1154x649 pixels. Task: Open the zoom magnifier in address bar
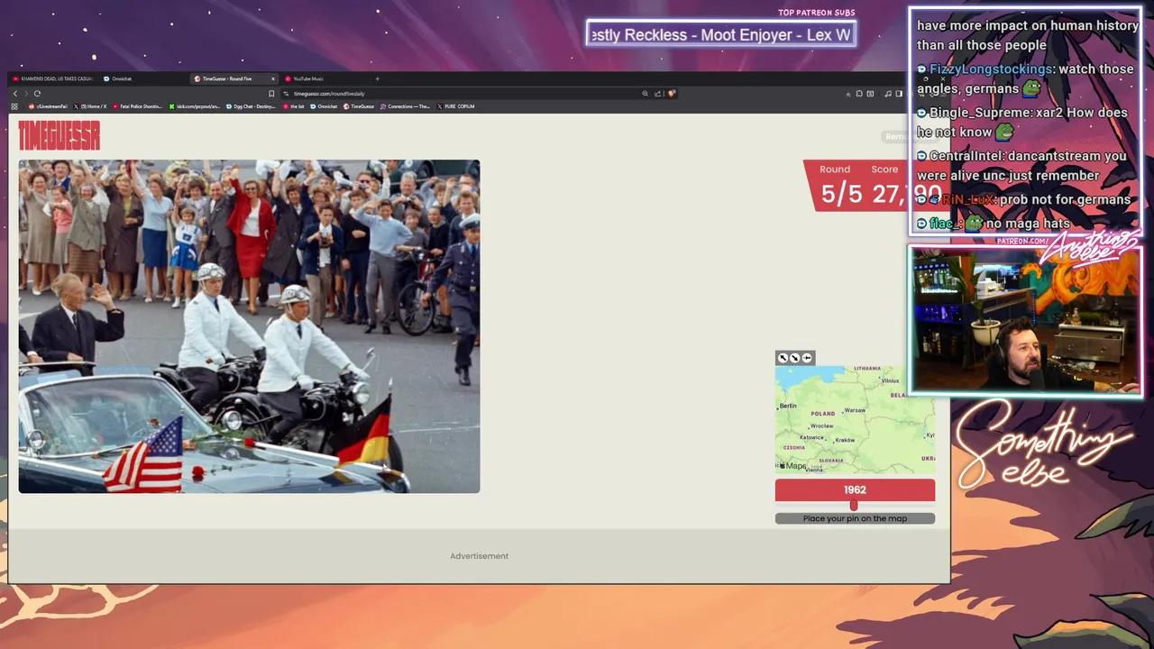(x=645, y=94)
